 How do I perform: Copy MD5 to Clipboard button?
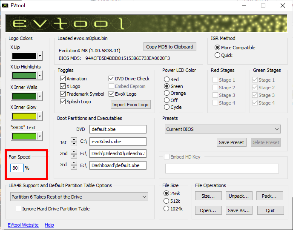(x=169, y=47)
